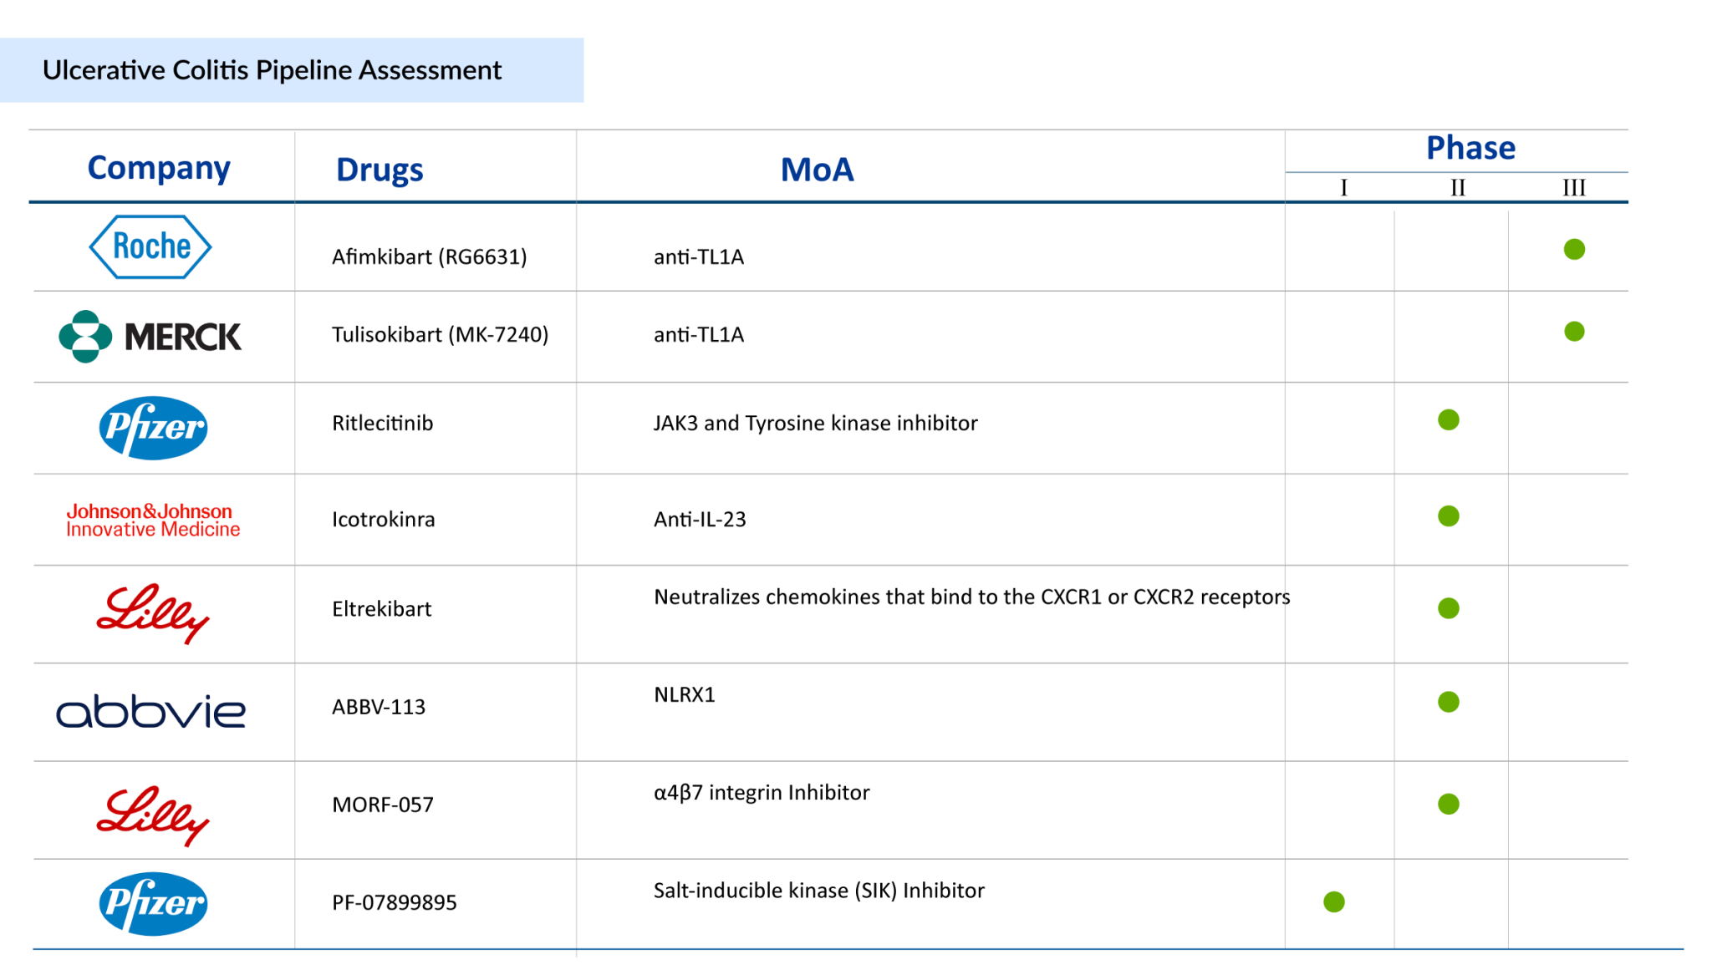Click the Johnson & Johnson Innovative Medicine logo

click(x=153, y=520)
